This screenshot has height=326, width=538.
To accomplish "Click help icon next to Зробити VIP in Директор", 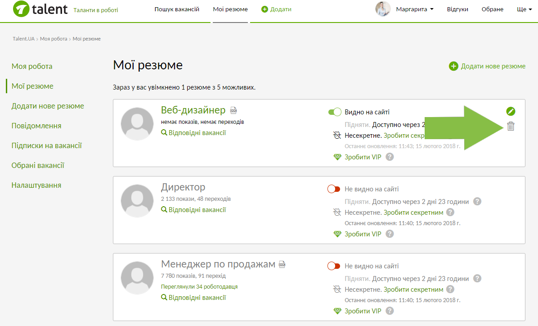I will (390, 234).
